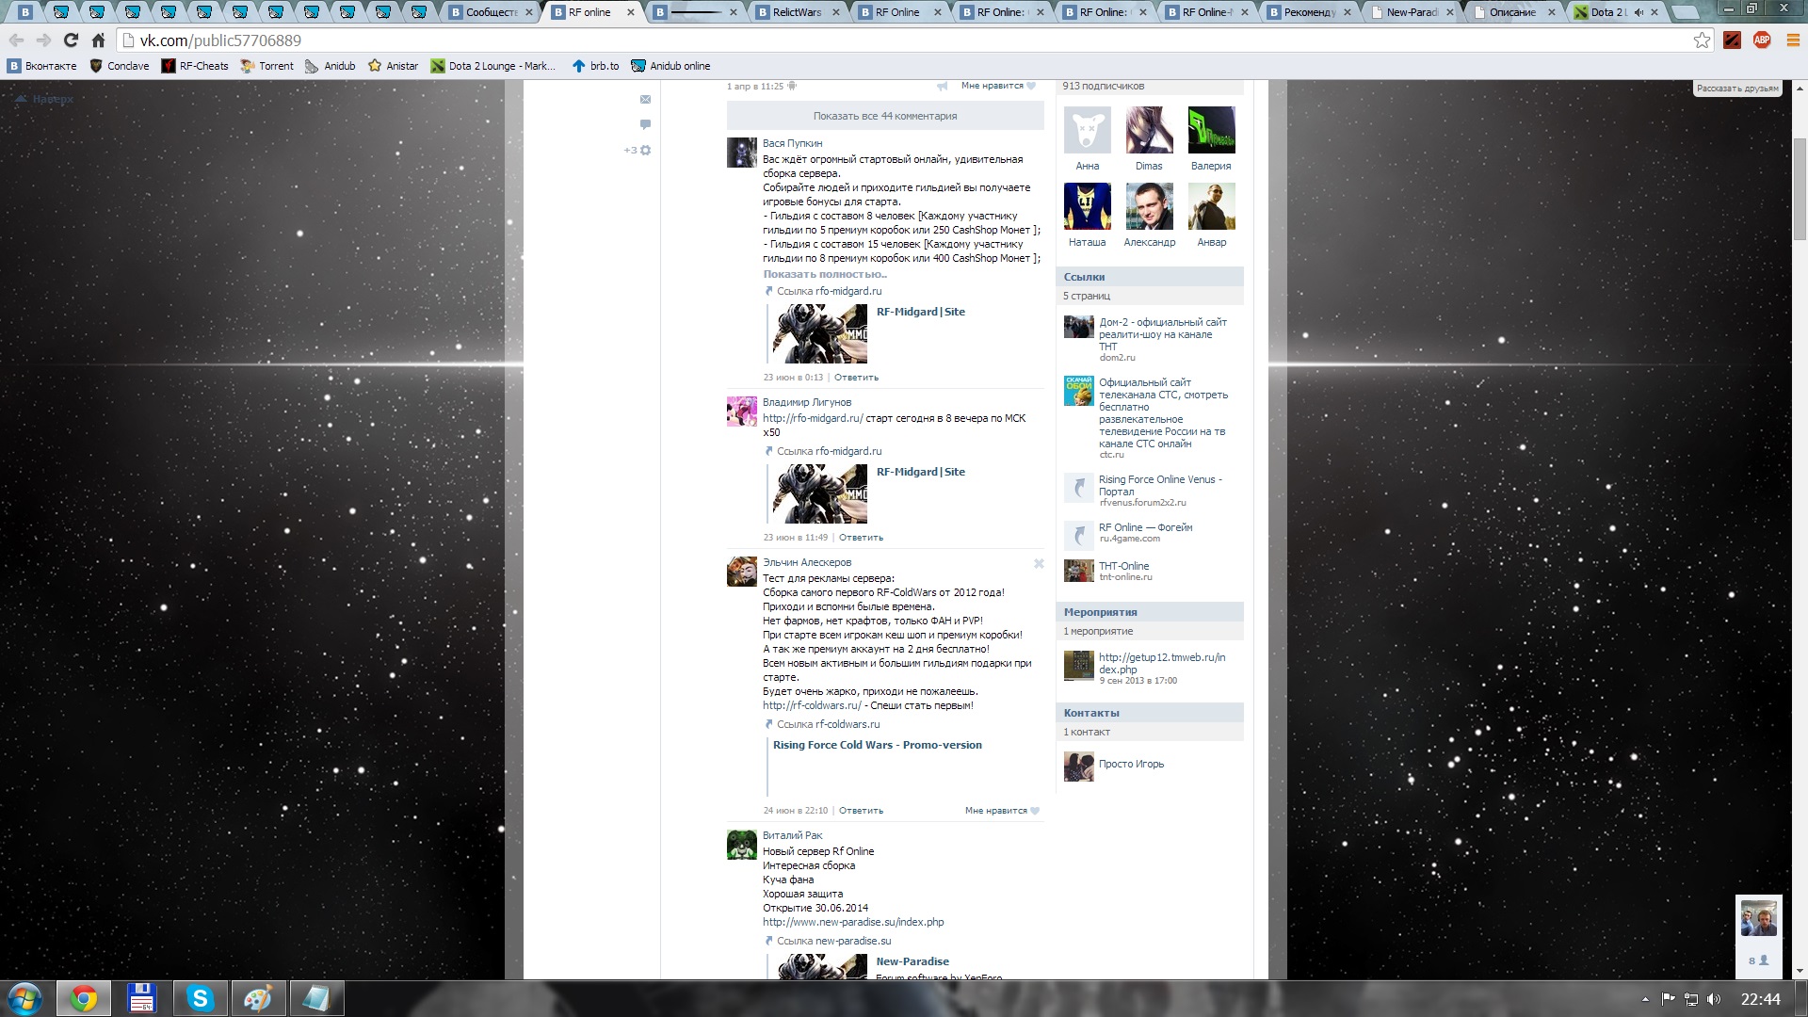Click volume icon in system tray
1808x1017 pixels.
[1713, 999]
